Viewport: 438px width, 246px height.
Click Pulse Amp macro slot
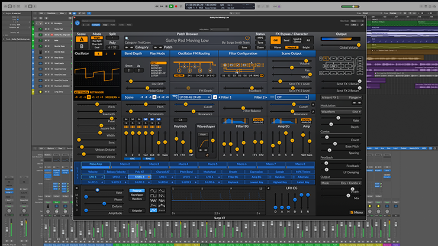pyautogui.click(x=96, y=164)
